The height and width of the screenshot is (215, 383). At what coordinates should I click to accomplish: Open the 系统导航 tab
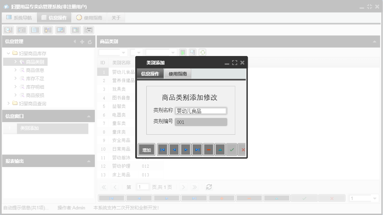(19, 17)
